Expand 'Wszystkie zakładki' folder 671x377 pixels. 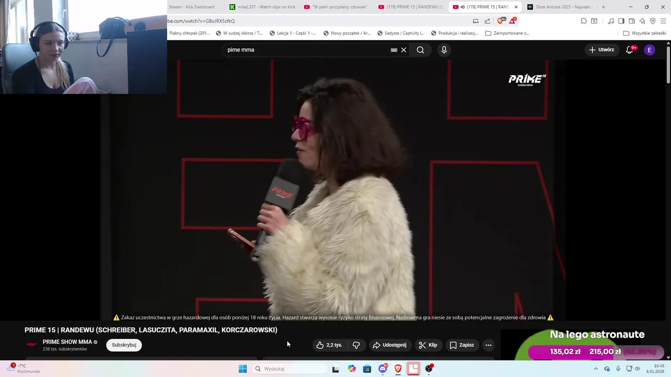(644, 33)
